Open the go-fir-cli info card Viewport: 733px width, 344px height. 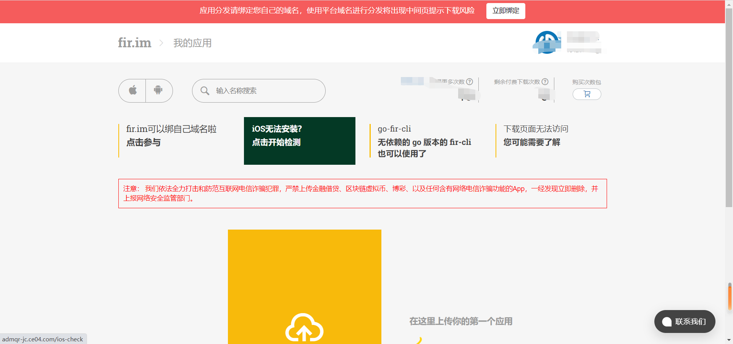click(x=425, y=141)
